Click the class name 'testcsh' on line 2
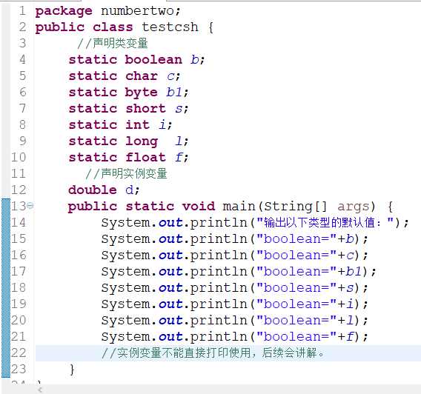The image size is (421, 394). pyautogui.click(x=170, y=27)
